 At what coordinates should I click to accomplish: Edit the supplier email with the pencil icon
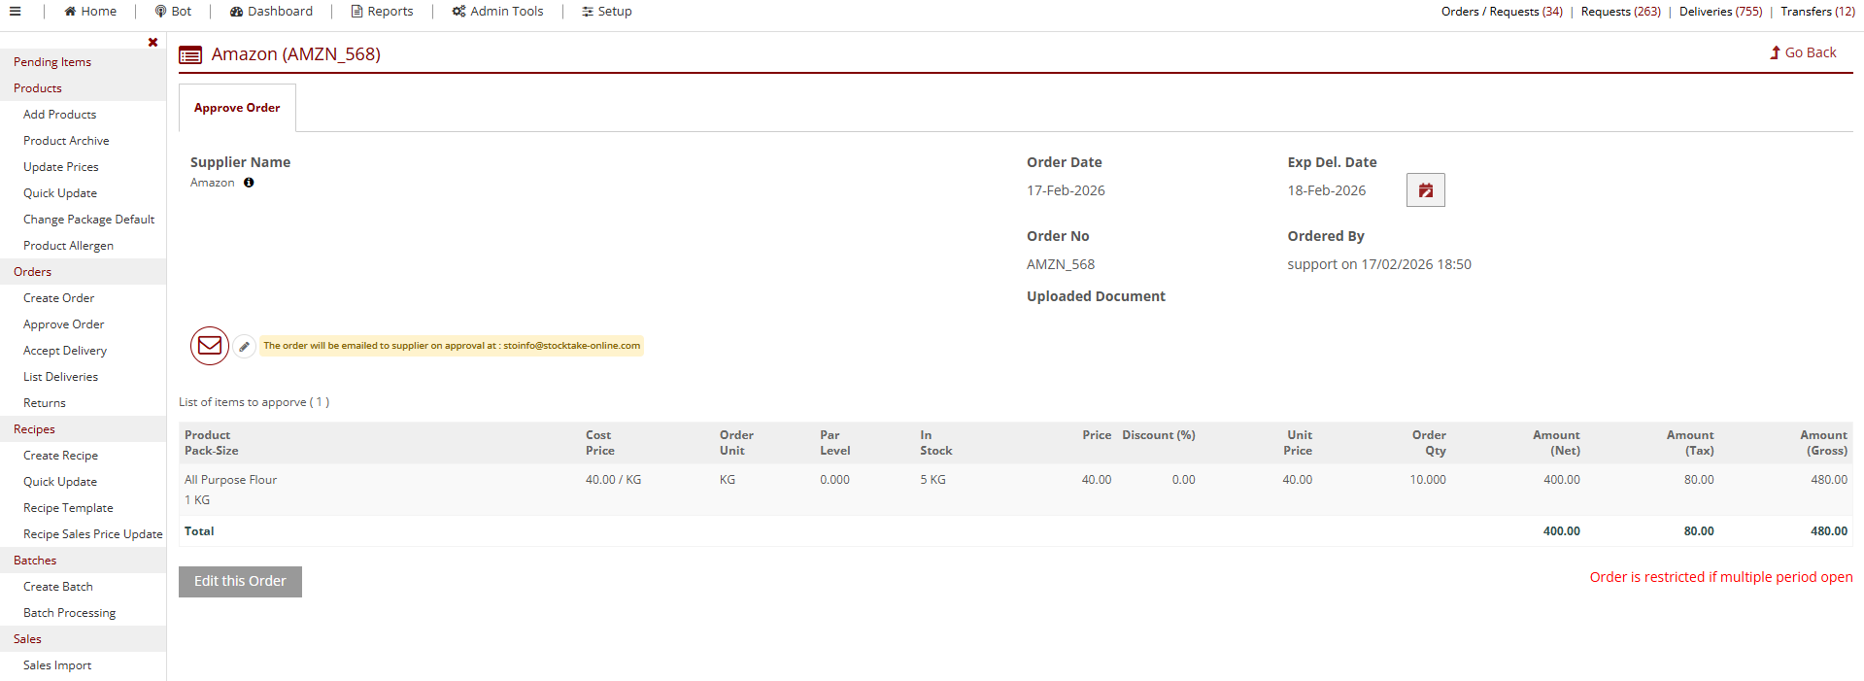(x=245, y=346)
